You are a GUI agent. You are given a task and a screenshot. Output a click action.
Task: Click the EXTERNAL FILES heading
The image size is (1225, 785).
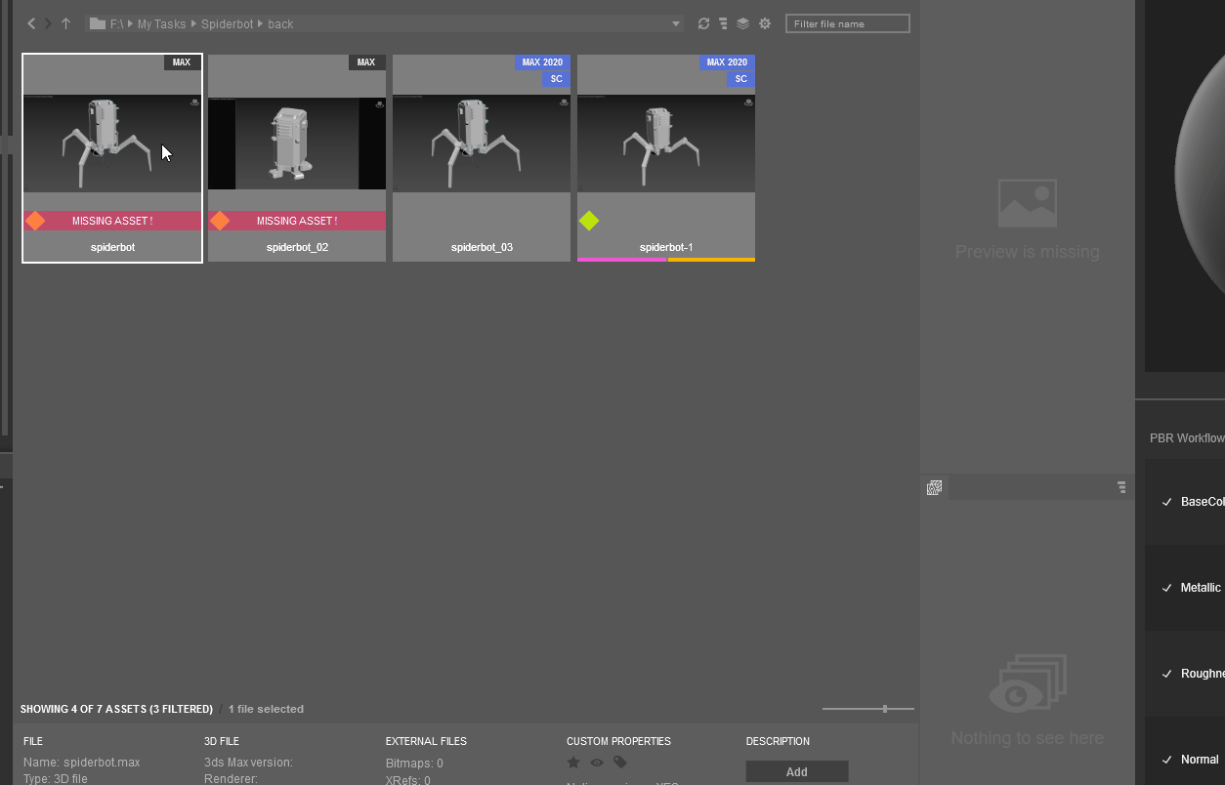pyautogui.click(x=426, y=741)
